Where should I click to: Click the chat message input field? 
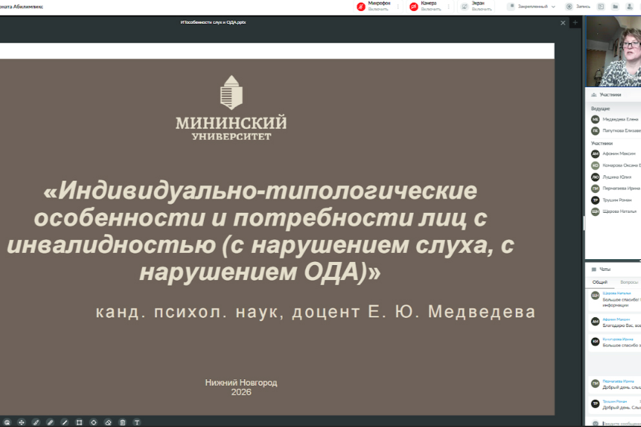(620, 422)
